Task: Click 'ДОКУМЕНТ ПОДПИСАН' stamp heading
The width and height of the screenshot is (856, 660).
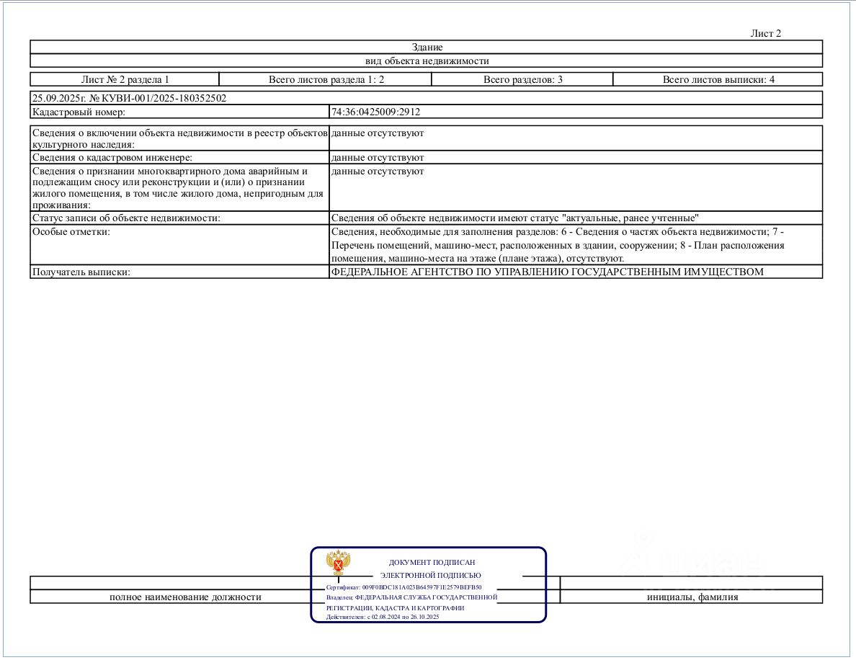Action: (x=432, y=562)
